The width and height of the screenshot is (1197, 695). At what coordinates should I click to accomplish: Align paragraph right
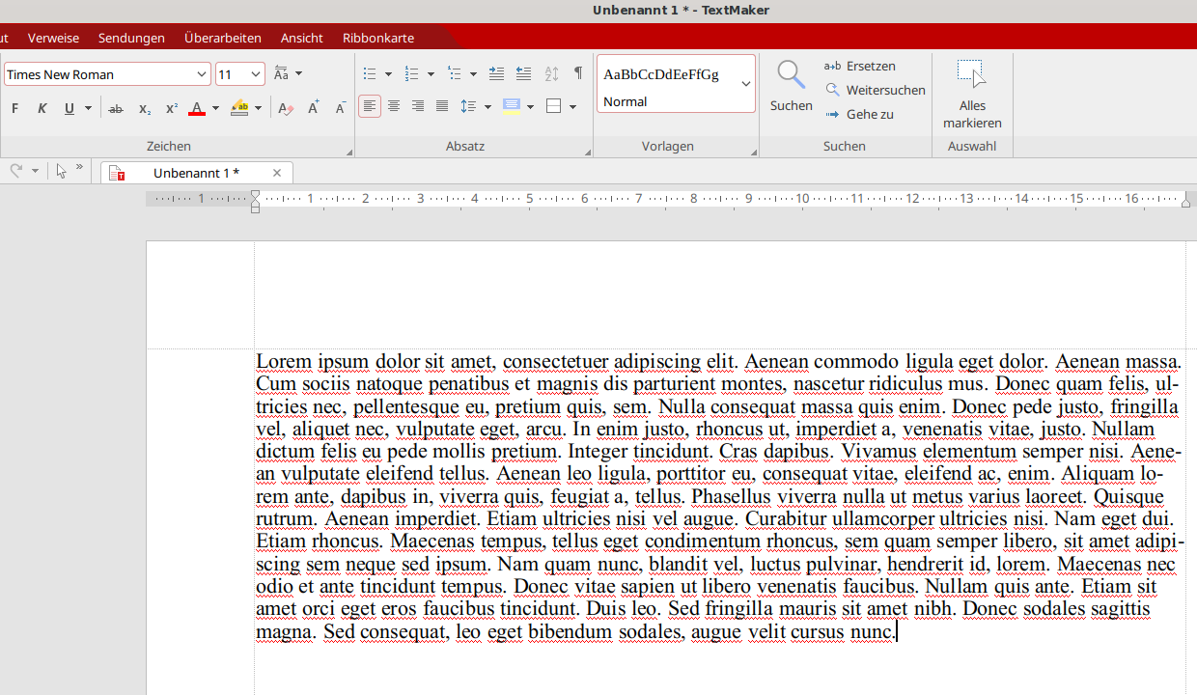point(418,106)
